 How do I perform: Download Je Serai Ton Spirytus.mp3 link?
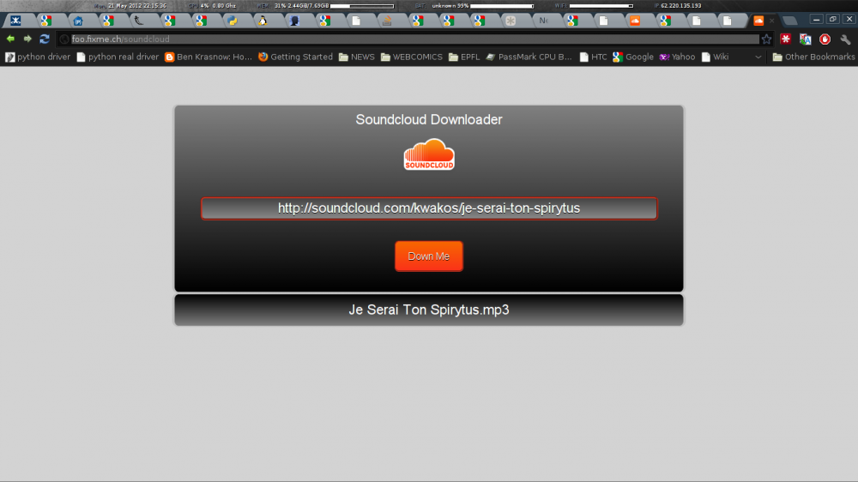point(428,310)
